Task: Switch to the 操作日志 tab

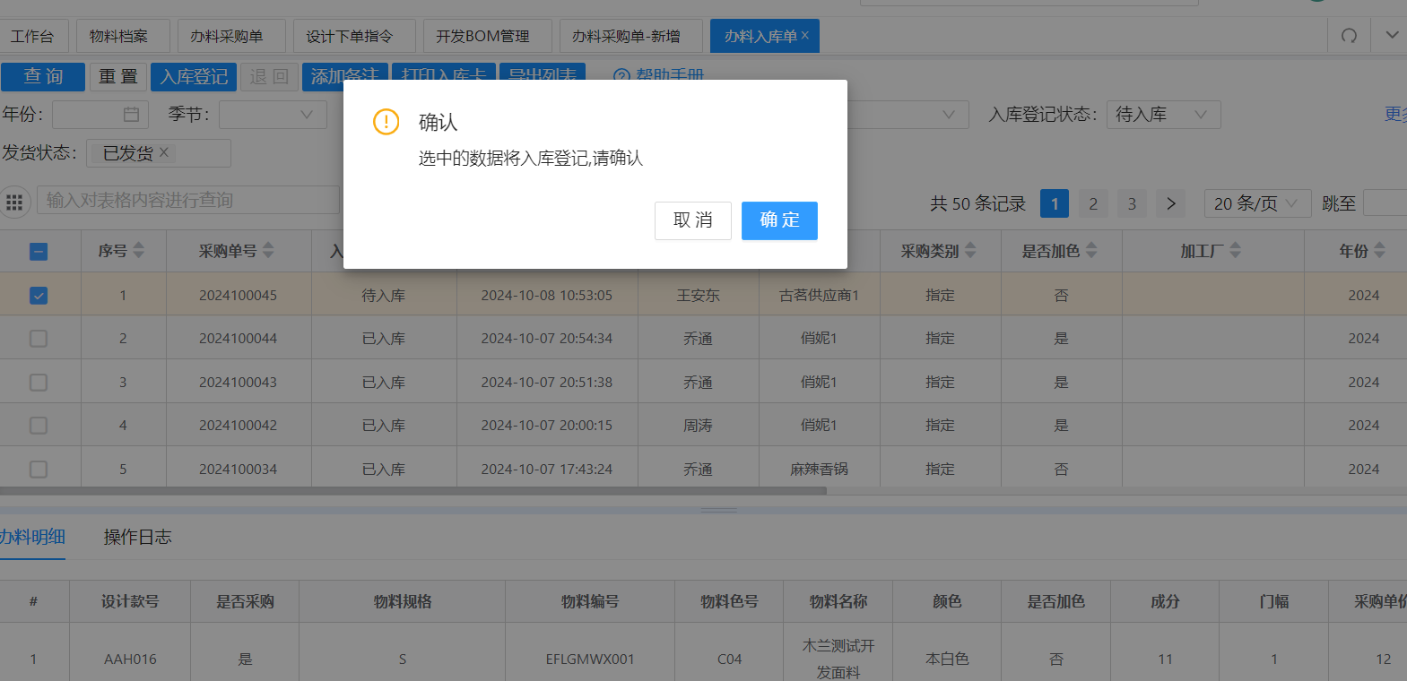Action: [x=137, y=537]
